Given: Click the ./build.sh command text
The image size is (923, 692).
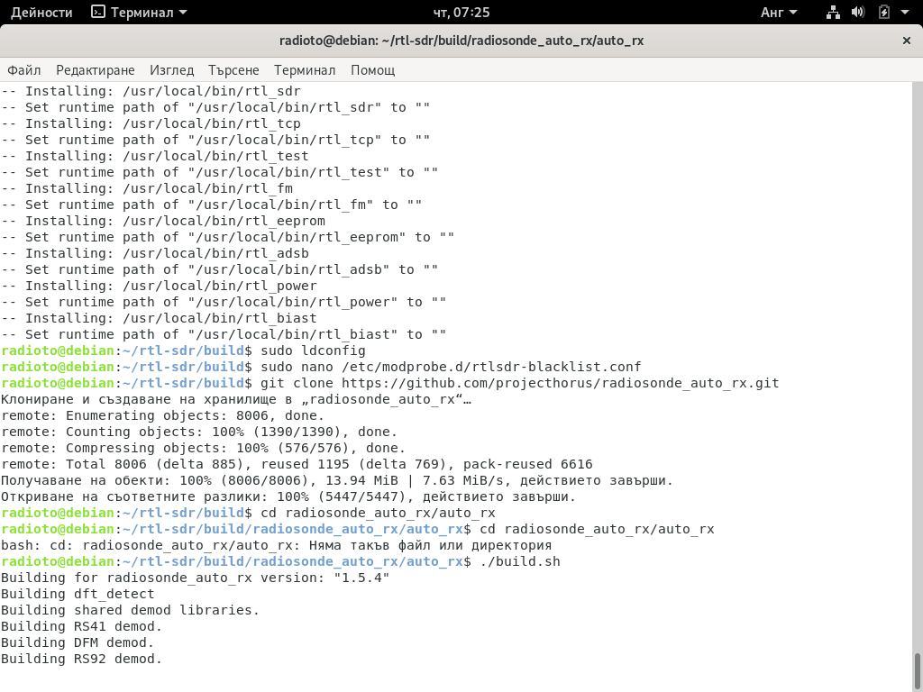Looking at the screenshot, I should [x=520, y=561].
